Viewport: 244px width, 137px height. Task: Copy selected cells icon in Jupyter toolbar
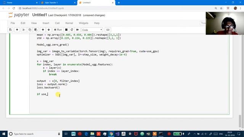pyautogui.click(x=30, y=30)
